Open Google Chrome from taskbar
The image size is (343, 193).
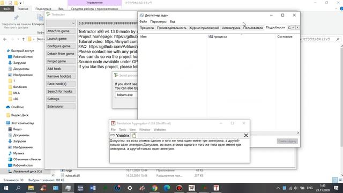pyautogui.click(x=154, y=188)
